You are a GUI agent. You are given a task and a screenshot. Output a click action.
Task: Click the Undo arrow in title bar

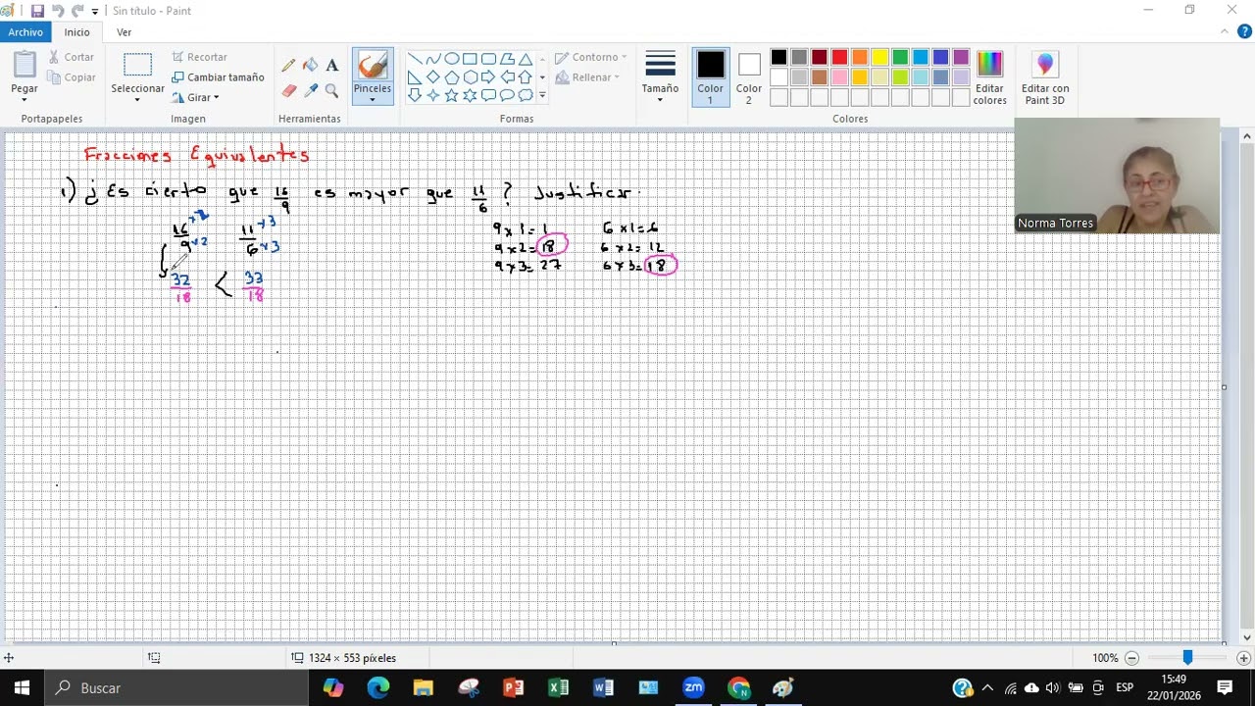(x=58, y=11)
